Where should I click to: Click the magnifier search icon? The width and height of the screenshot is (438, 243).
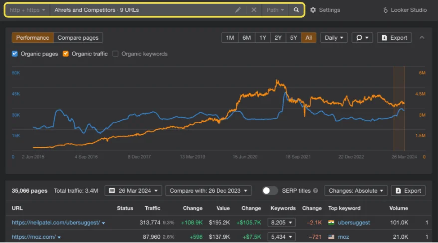pyautogui.click(x=296, y=10)
